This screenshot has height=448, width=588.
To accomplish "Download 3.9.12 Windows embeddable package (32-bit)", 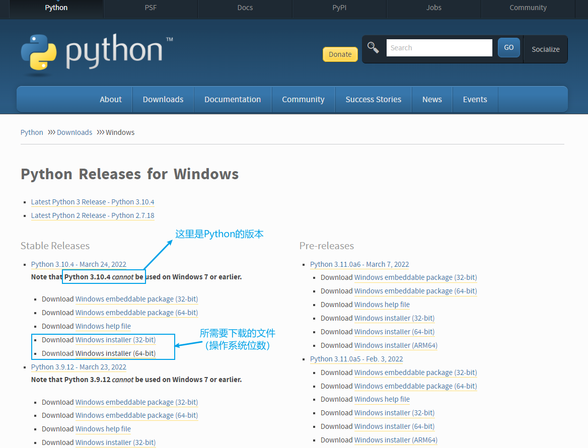I will (x=136, y=402).
